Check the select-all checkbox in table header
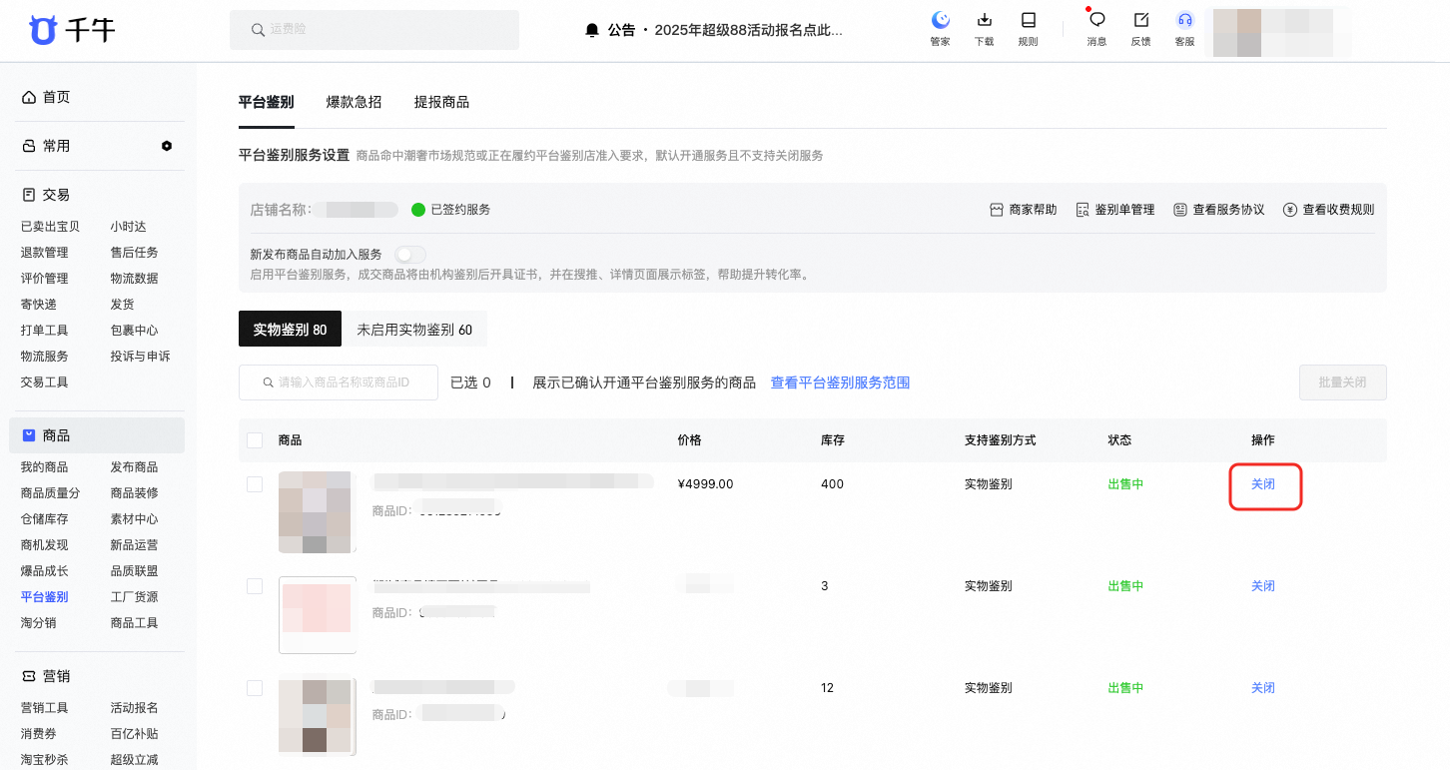This screenshot has width=1450, height=770. (255, 440)
